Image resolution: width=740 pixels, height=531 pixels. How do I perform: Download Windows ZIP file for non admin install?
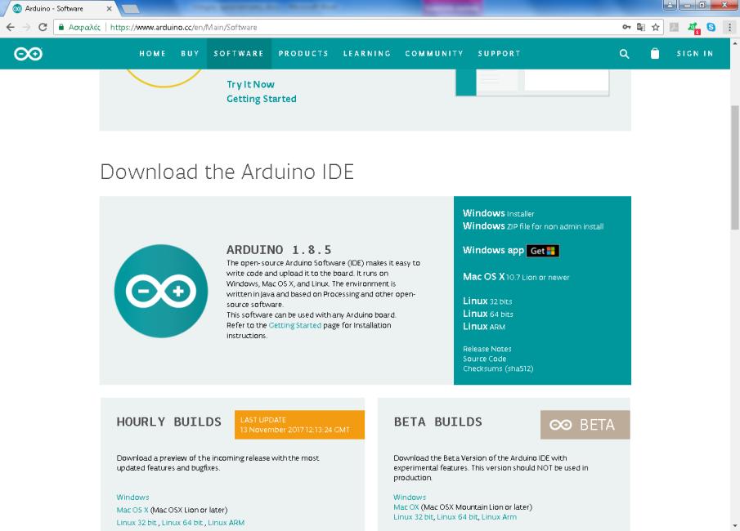[x=533, y=226]
